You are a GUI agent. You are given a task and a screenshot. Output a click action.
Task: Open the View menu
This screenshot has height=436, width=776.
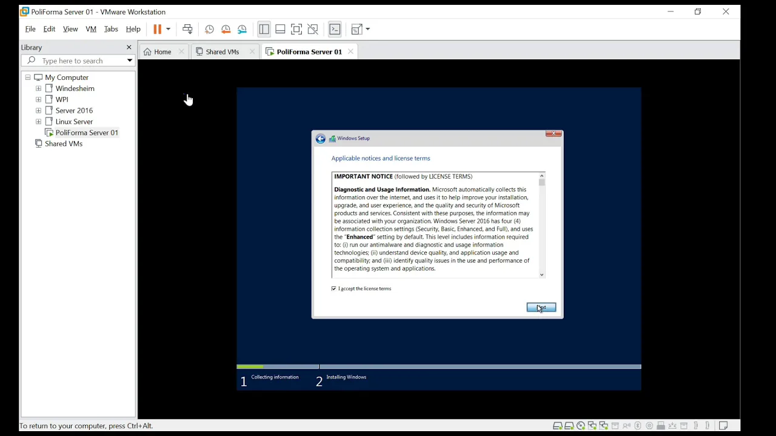(70, 29)
